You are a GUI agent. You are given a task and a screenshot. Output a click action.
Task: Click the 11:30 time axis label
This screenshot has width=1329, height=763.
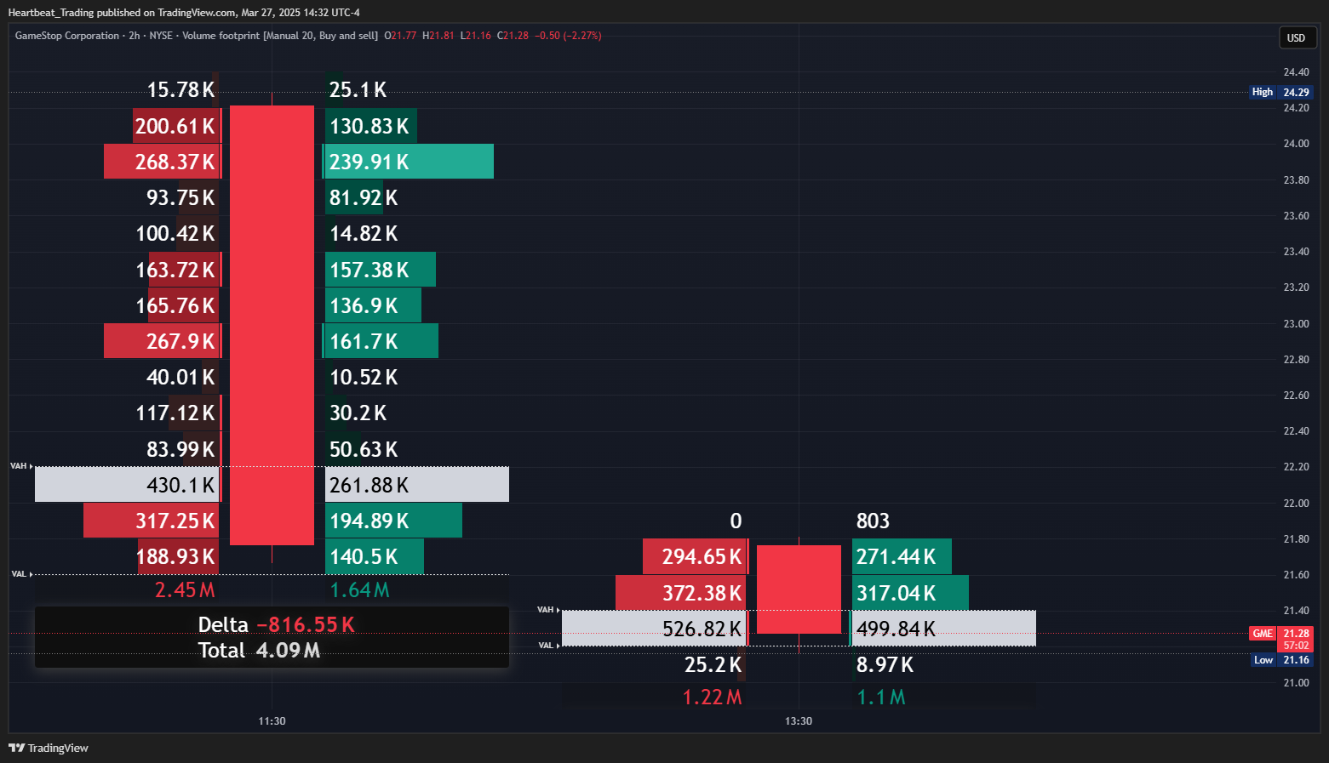pyautogui.click(x=272, y=721)
